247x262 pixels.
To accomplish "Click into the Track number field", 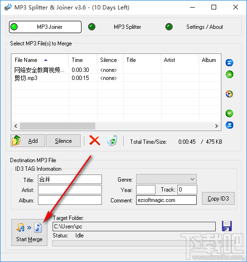I will tap(187, 190).
